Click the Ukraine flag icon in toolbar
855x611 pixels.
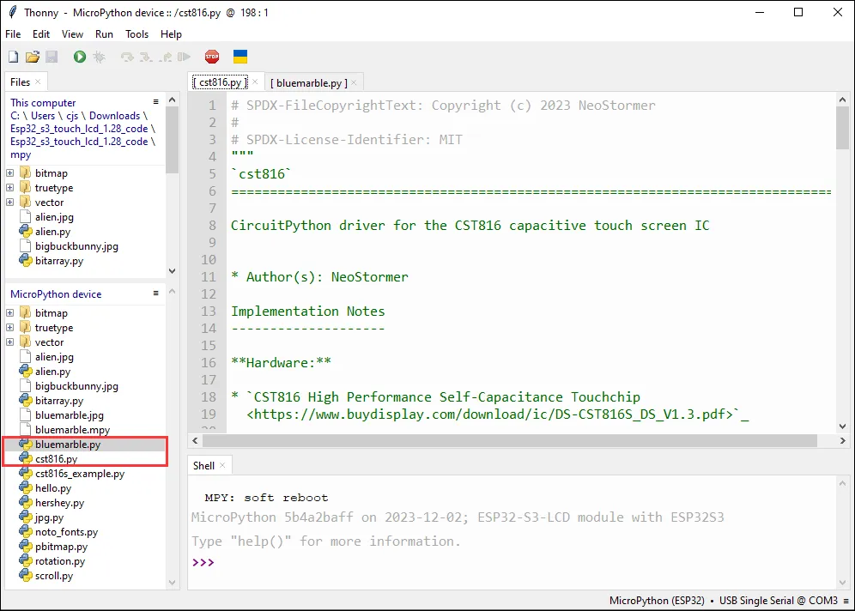point(240,57)
